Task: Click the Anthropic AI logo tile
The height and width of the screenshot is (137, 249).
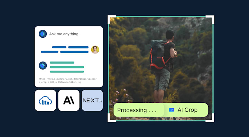Action: click(x=69, y=100)
